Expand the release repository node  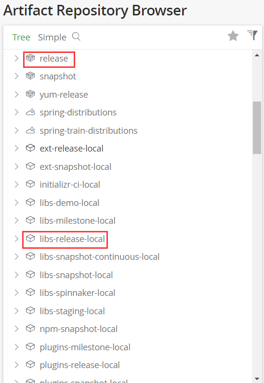[x=16, y=58]
